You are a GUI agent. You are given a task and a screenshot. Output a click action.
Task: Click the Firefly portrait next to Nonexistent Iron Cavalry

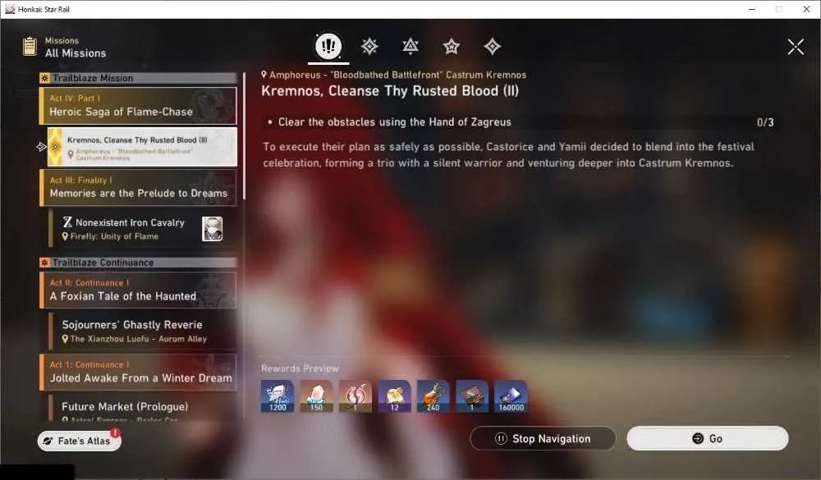[213, 229]
